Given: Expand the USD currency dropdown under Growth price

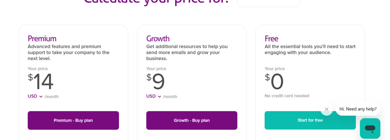Looking at the screenshot, I should (x=154, y=97).
